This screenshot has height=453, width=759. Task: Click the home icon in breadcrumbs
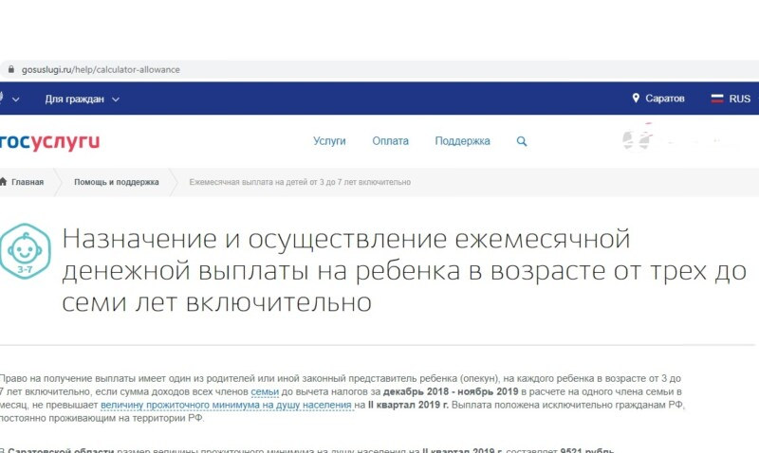click(4, 182)
